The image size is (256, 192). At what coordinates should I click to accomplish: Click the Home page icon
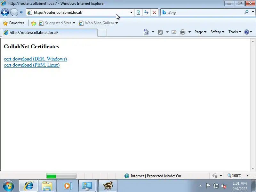[x=146, y=32]
